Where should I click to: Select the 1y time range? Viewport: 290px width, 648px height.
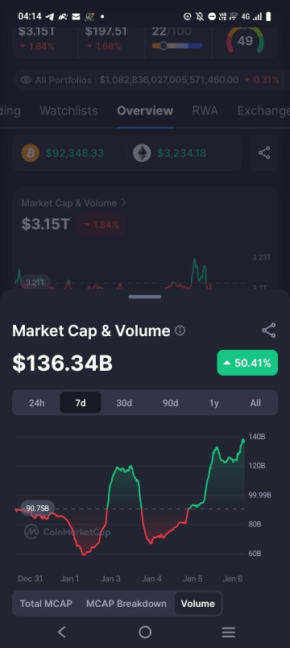[x=213, y=403]
